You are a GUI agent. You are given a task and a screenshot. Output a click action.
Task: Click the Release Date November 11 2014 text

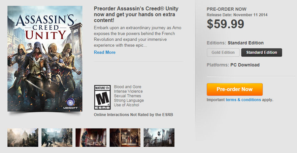point(237,15)
